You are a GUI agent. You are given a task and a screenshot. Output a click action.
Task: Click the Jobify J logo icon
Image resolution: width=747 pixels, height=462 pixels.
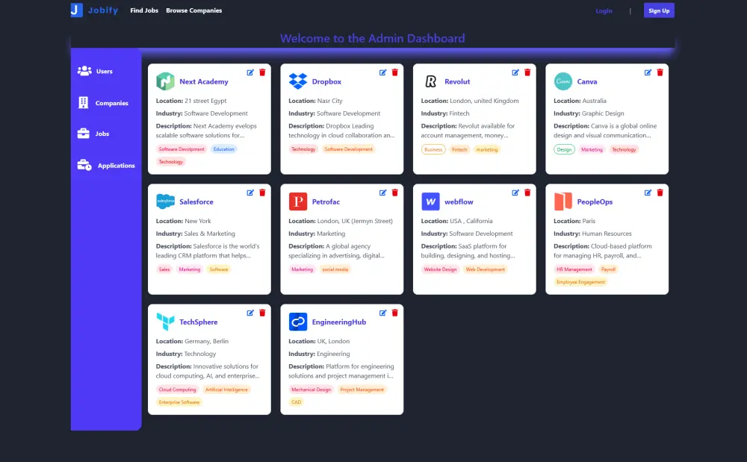pyautogui.click(x=77, y=10)
